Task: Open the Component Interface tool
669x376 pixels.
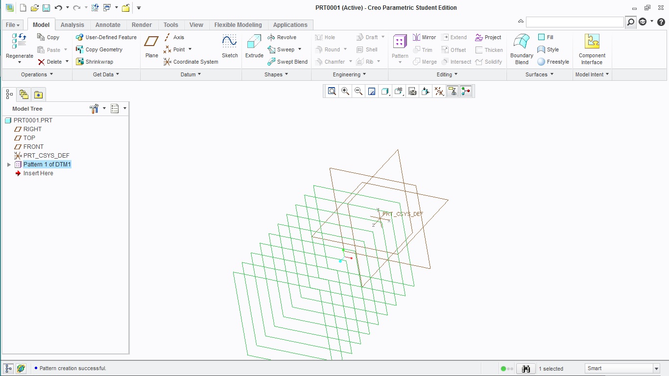Action: tap(592, 49)
